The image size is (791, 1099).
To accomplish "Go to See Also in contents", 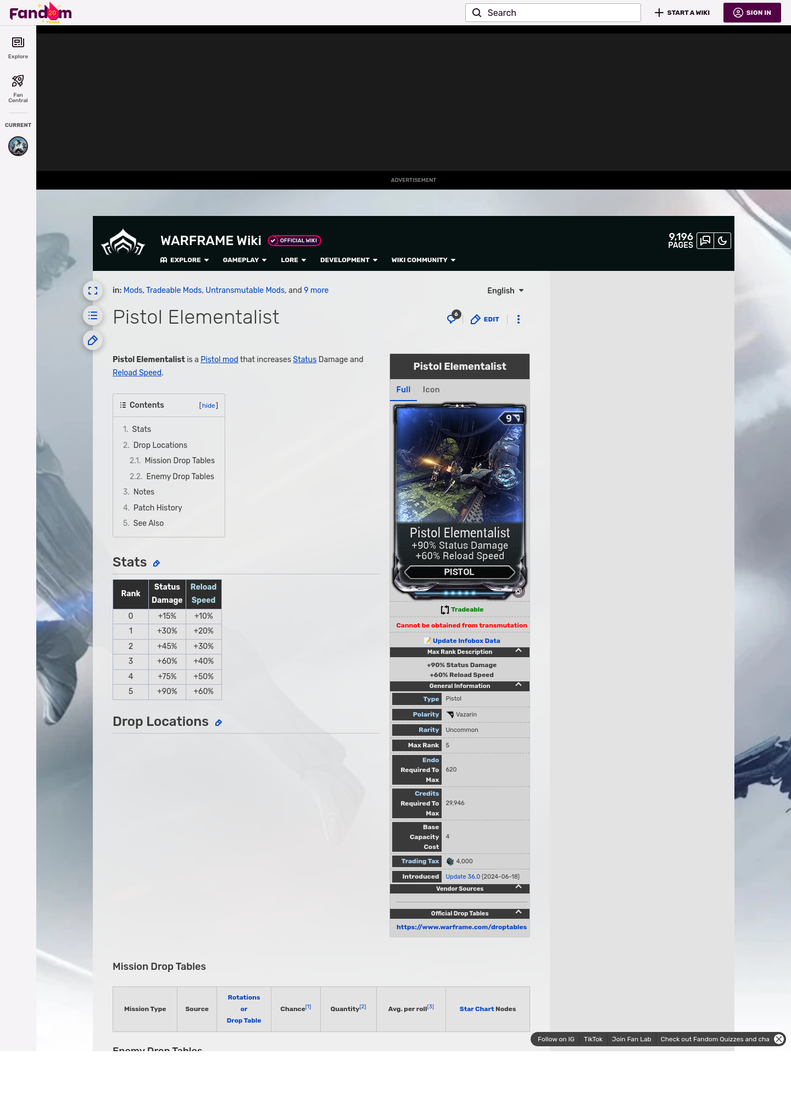I will [148, 523].
